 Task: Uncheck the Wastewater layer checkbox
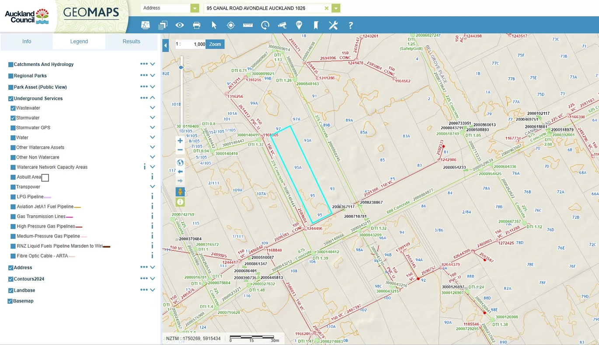point(13,108)
